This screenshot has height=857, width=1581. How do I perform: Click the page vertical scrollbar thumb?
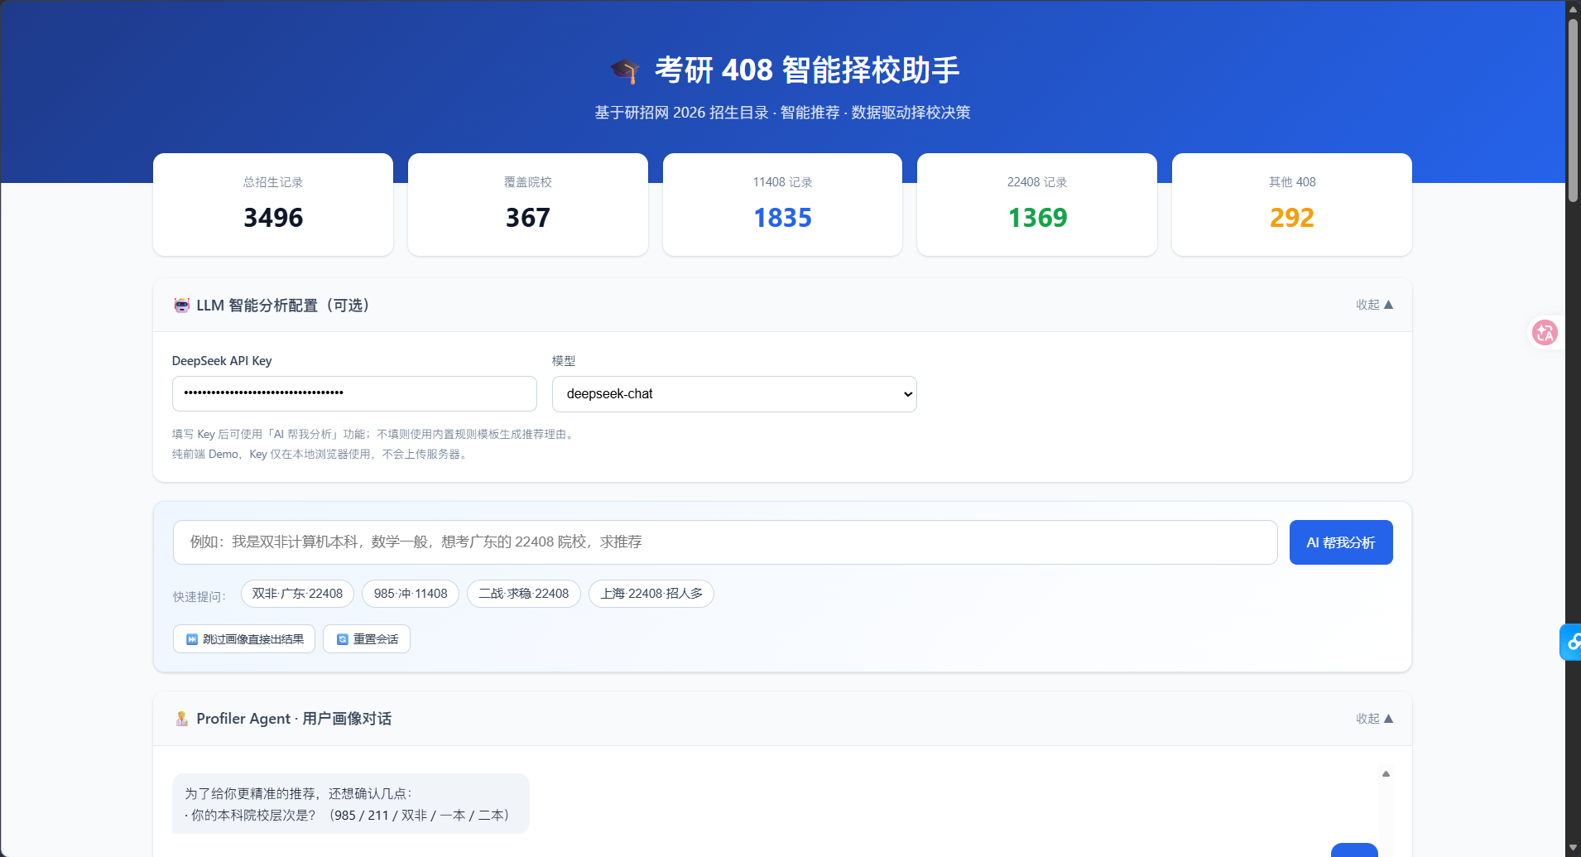coord(1573,109)
